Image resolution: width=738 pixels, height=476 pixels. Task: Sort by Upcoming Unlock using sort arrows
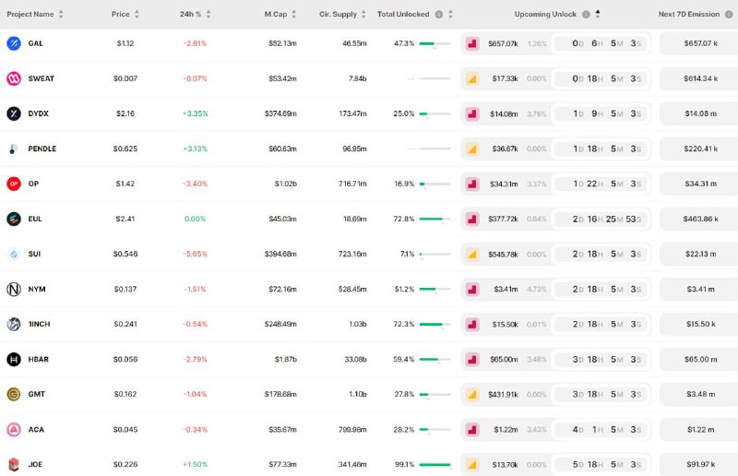598,14
